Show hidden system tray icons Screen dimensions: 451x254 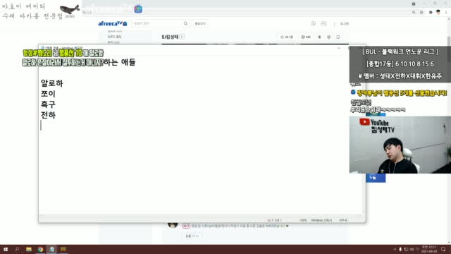(x=395, y=249)
